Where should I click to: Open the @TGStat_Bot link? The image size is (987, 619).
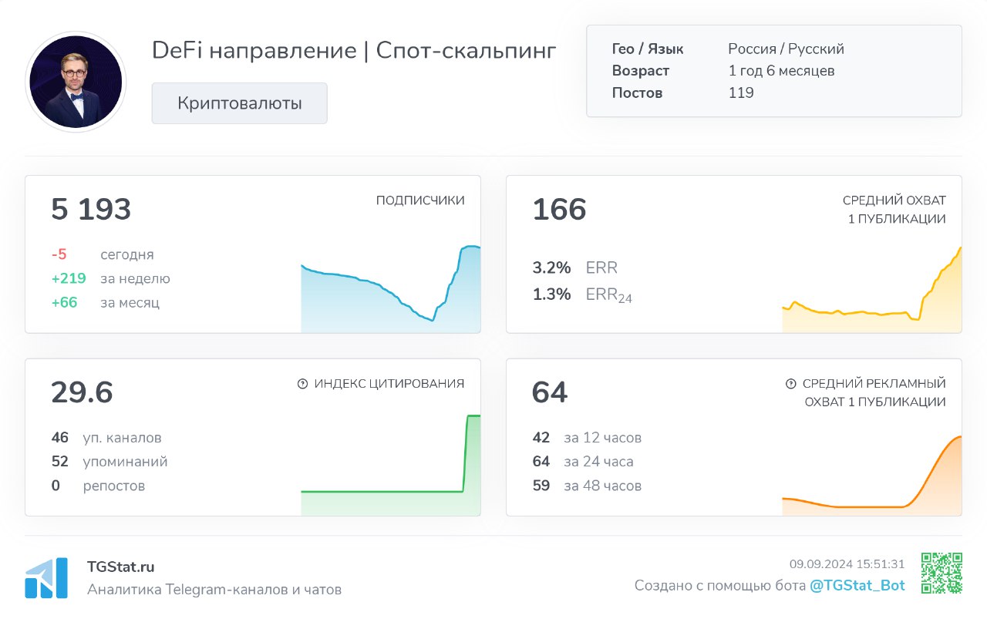click(857, 585)
